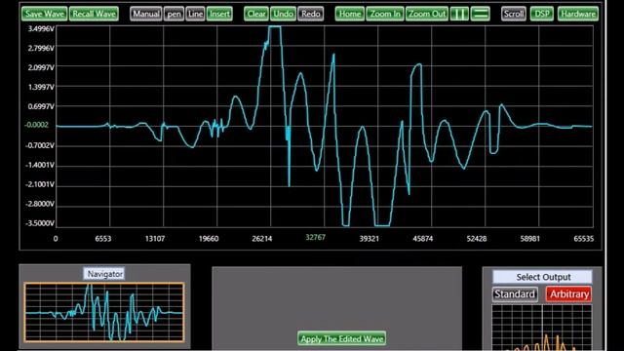Apply The Edited Wave

[341, 338]
